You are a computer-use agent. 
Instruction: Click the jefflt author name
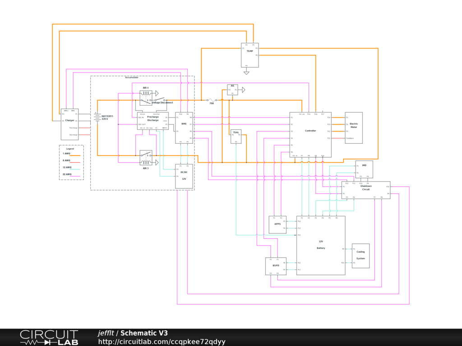pos(106,333)
